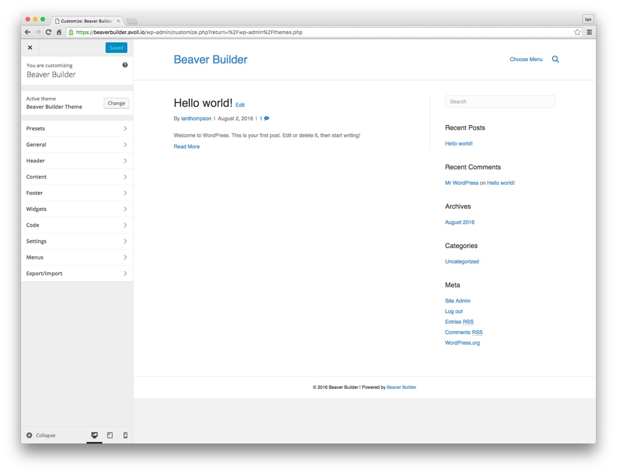Switch to tablet preview icon

pos(110,435)
